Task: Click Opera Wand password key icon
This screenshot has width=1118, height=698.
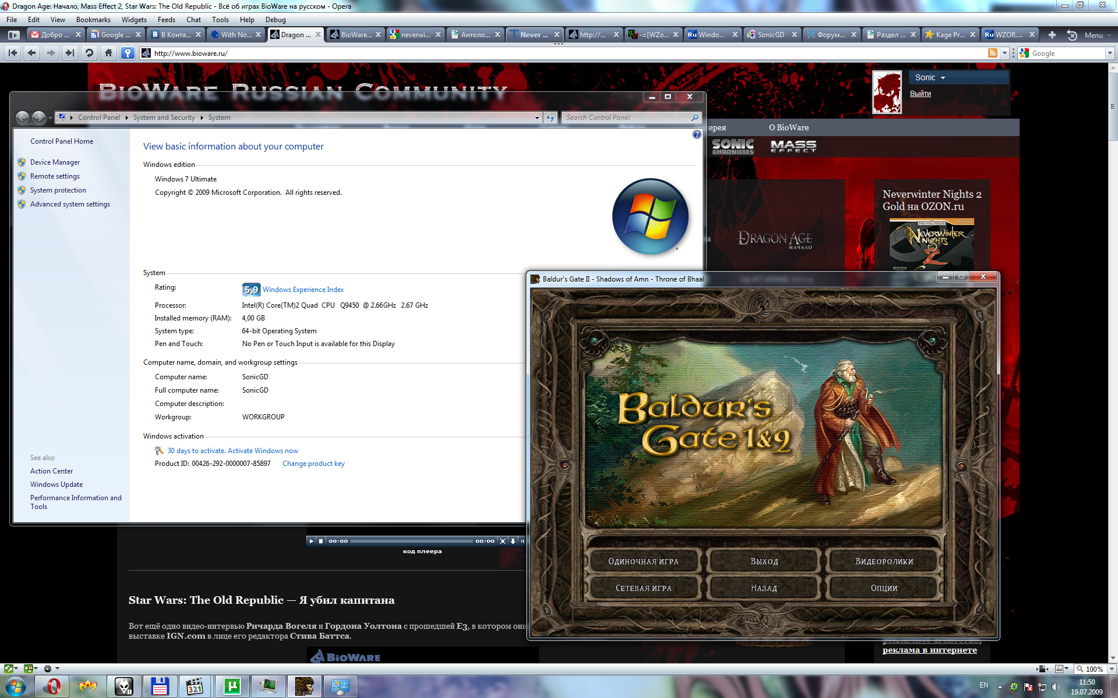Action: pyautogui.click(x=128, y=53)
